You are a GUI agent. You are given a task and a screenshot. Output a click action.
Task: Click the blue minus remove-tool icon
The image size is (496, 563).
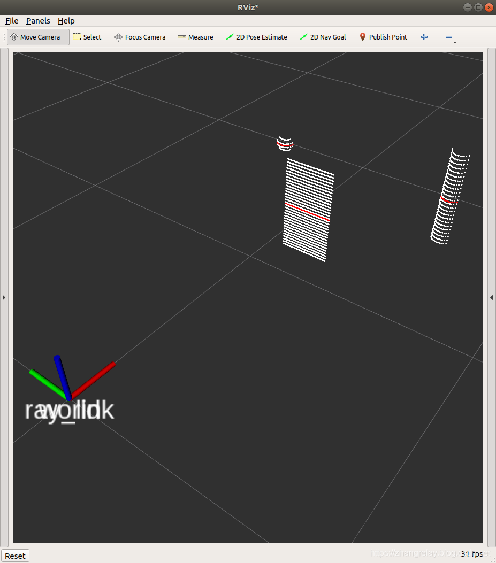pos(448,37)
